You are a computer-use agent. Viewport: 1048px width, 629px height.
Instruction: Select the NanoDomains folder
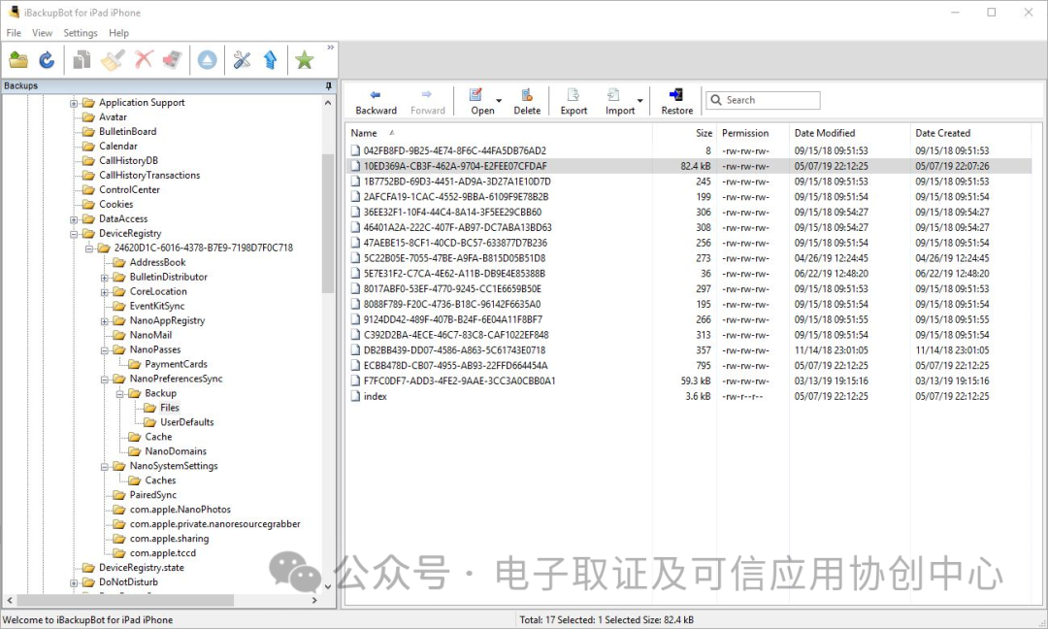[176, 451]
